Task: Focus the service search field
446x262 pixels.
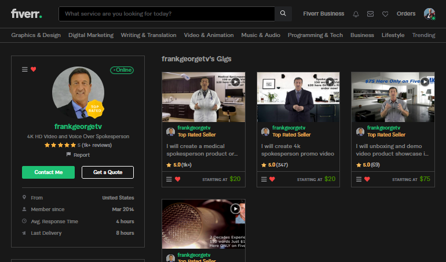Action: [167, 14]
